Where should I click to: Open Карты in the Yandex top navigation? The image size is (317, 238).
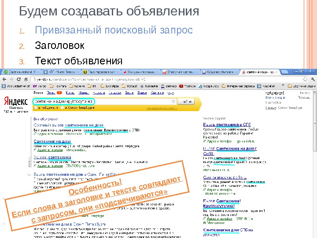(70, 93)
